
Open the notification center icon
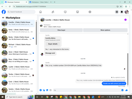pyautogui.click(x=129, y=97)
